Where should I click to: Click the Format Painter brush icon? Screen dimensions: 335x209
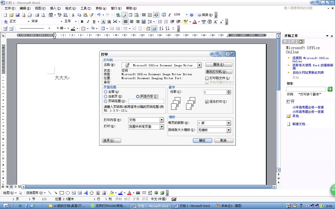click(91, 15)
